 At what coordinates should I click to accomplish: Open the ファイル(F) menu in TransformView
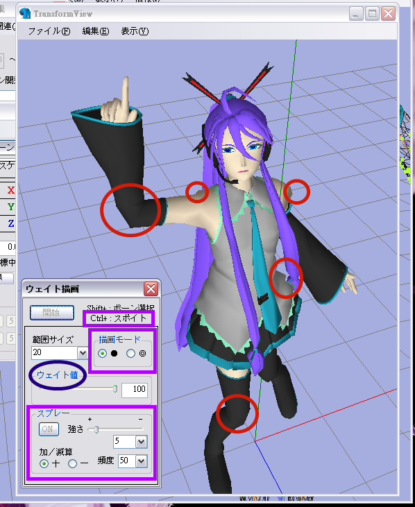(49, 31)
